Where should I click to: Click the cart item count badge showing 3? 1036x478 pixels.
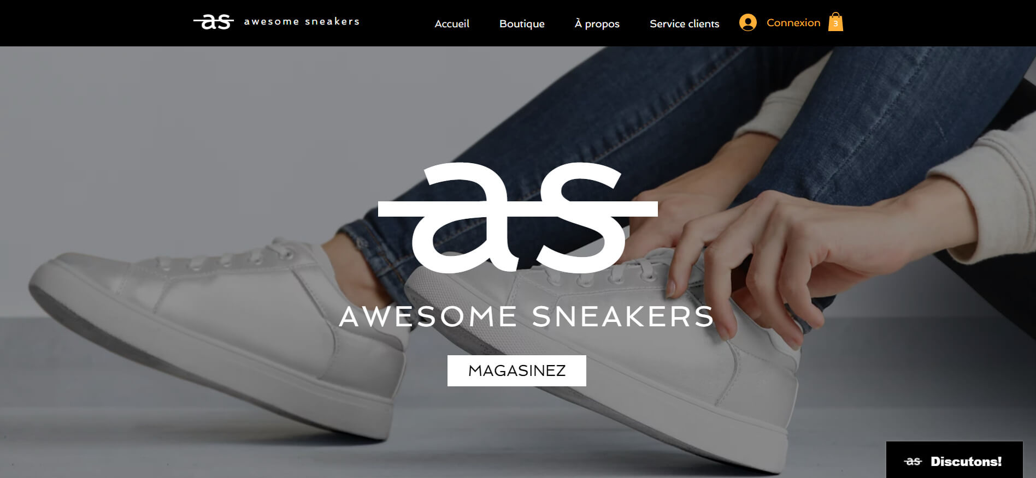click(x=835, y=24)
